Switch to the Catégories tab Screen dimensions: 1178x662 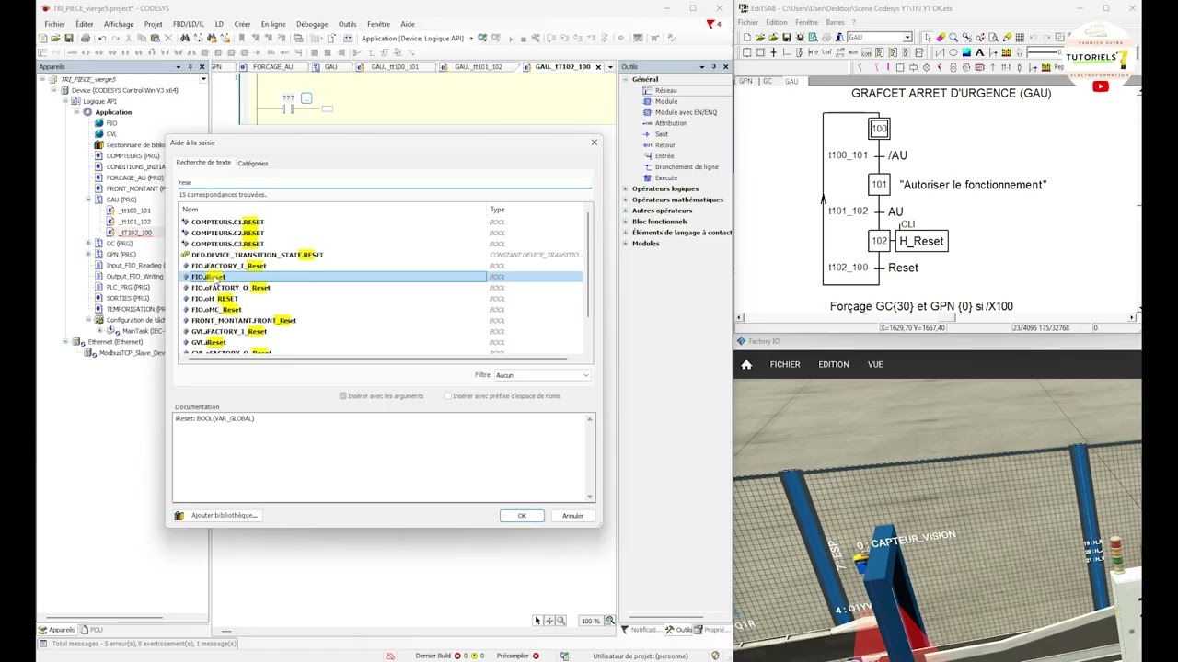[x=253, y=164]
